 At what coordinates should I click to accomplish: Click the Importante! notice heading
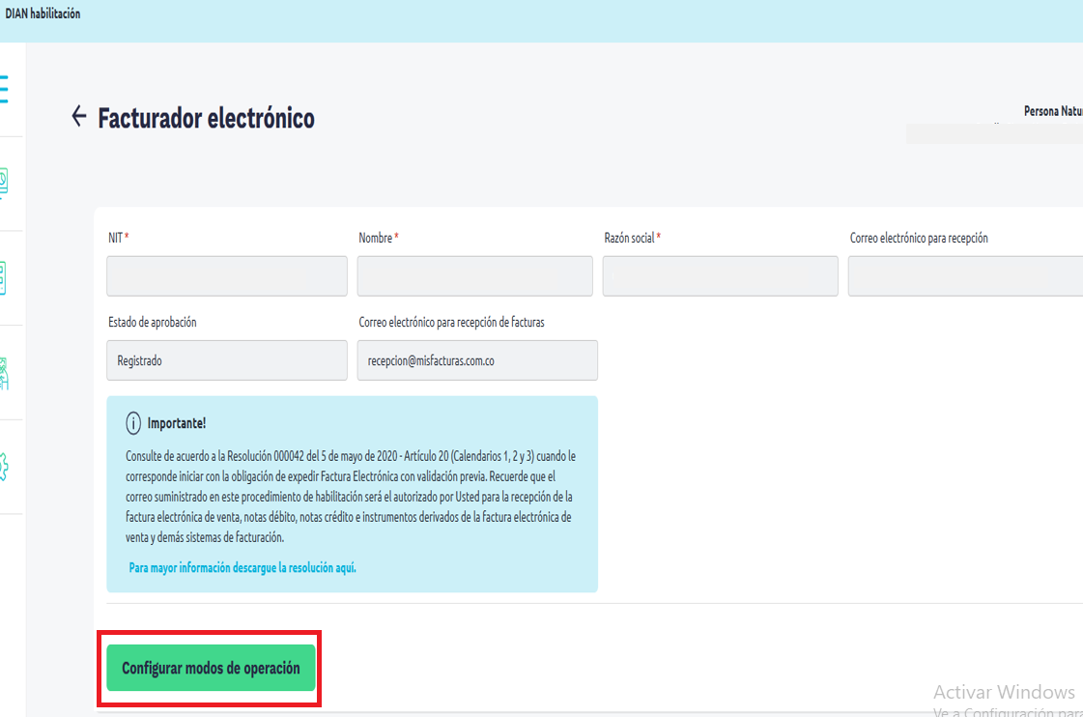177,423
